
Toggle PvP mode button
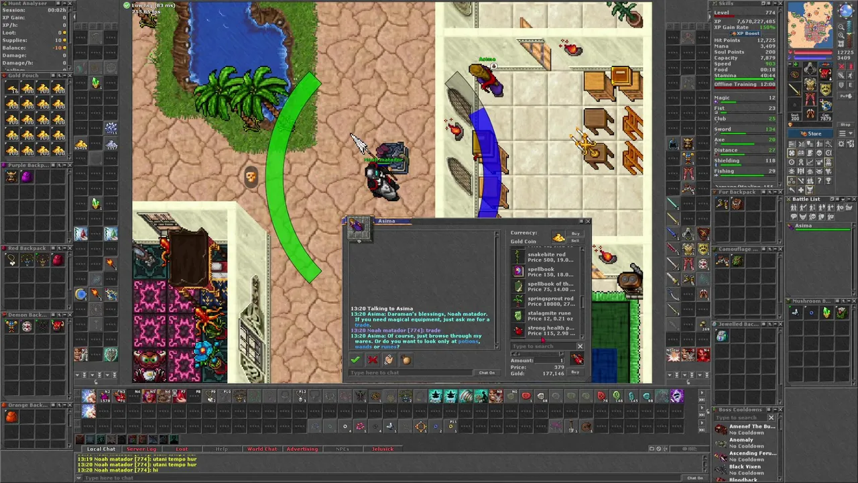click(x=846, y=96)
